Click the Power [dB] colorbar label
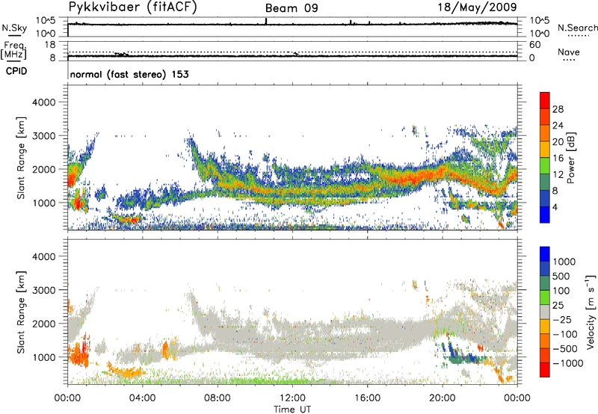 point(570,158)
